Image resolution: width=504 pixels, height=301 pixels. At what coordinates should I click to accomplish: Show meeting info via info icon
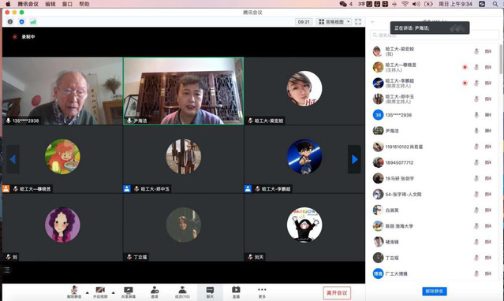[10, 21]
